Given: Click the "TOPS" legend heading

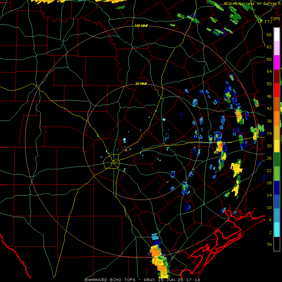Looking at the screenshot, I should 275,19.
